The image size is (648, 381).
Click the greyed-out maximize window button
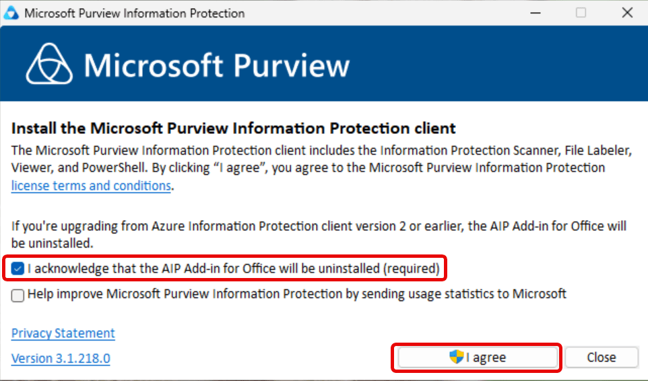(x=581, y=13)
